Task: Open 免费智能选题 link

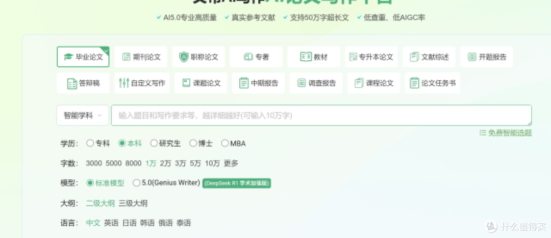Action: click(x=506, y=133)
